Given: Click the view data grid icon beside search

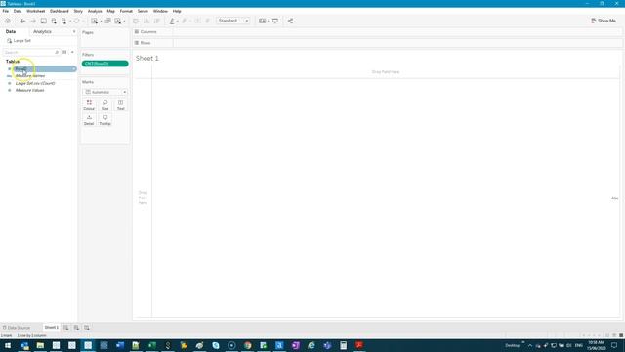Looking at the screenshot, I should tap(64, 52).
